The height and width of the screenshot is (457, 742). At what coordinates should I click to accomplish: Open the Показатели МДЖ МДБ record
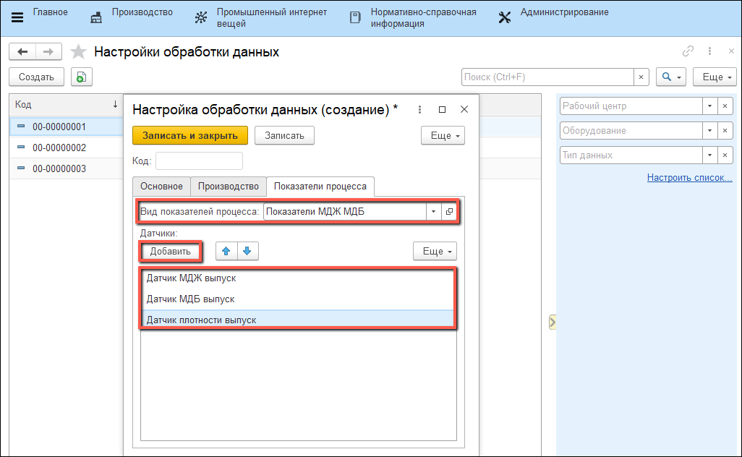[x=449, y=212]
